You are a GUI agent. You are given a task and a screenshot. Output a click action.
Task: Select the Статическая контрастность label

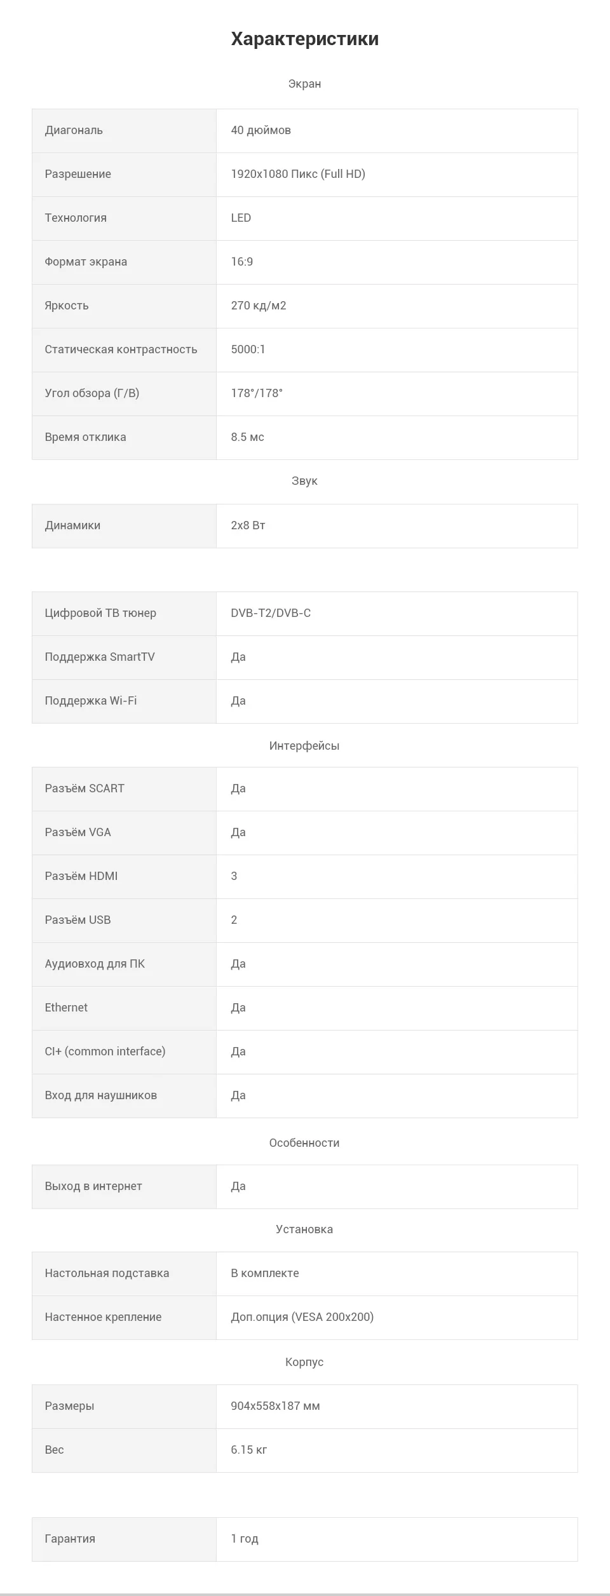[121, 349]
